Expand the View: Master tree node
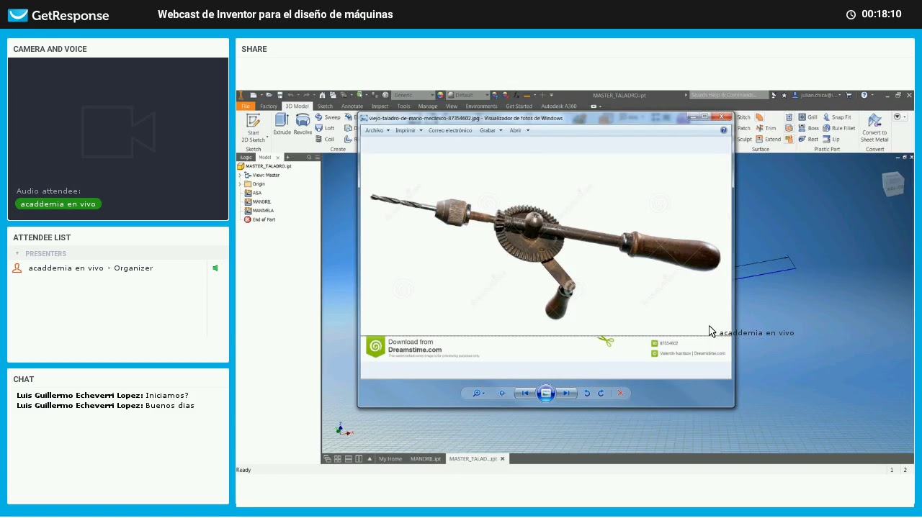 [240, 175]
